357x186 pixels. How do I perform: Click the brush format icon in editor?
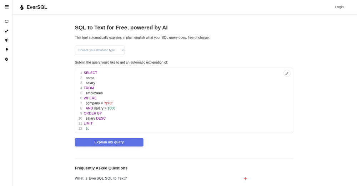tap(287, 73)
